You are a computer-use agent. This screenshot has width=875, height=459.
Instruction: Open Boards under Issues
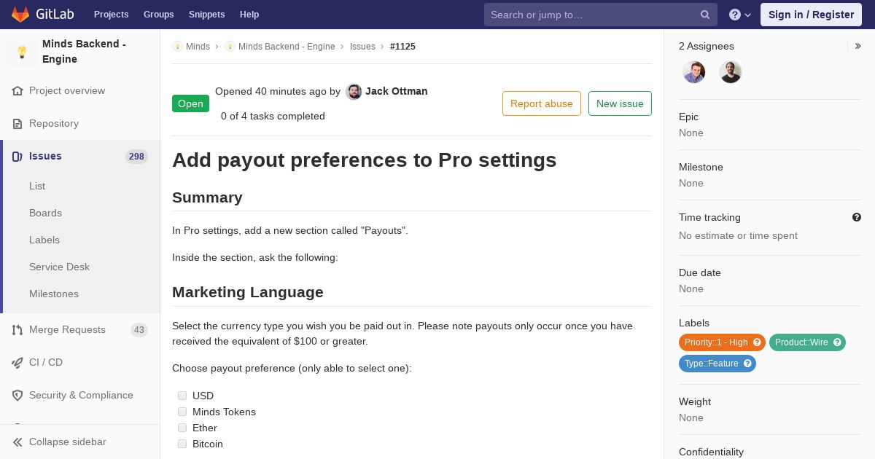click(x=45, y=213)
